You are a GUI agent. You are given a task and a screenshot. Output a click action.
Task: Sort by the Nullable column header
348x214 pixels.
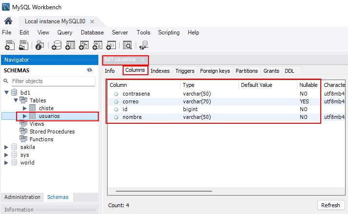(308, 85)
